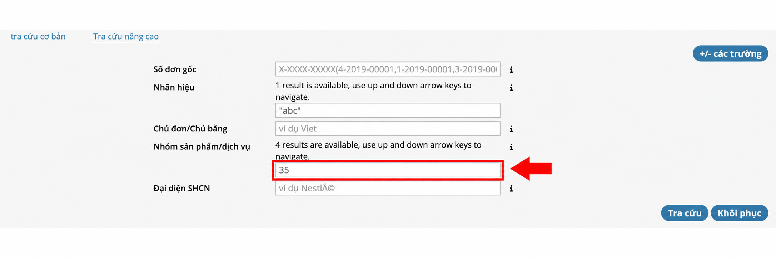Reset the form using Khôi phục

point(740,213)
